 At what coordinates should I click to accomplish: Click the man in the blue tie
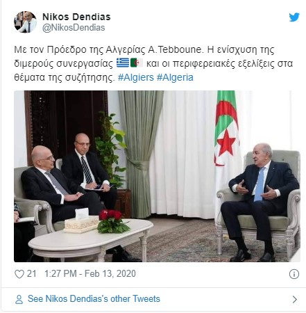pos(260,202)
